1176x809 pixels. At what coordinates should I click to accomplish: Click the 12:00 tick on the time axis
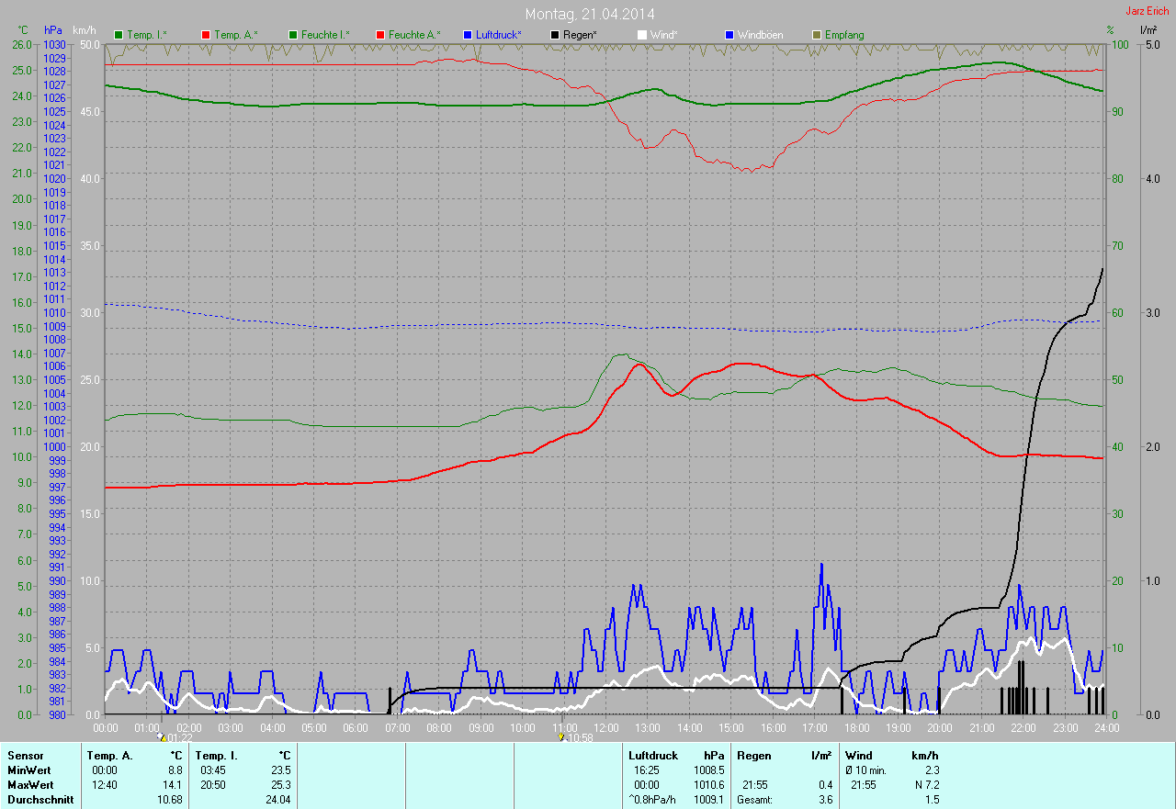605,727
